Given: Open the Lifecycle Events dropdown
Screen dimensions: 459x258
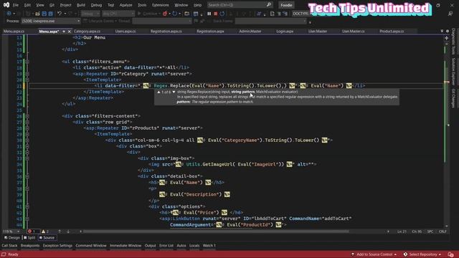Looking at the screenshot, I should tap(100, 21).
